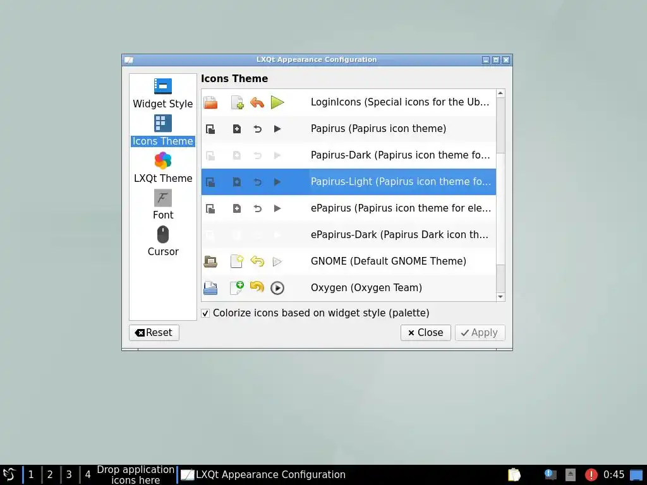Select the LoginIcons theme row
647x485 pixels.
348,102
